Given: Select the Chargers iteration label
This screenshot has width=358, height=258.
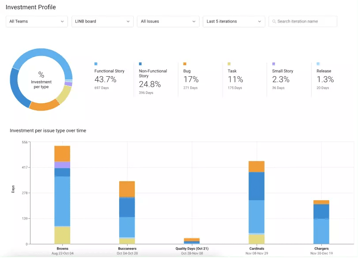Looking at the screenshot, I should coord(321,249).
